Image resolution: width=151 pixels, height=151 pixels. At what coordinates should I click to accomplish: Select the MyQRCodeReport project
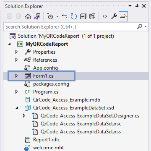point(47,44)
